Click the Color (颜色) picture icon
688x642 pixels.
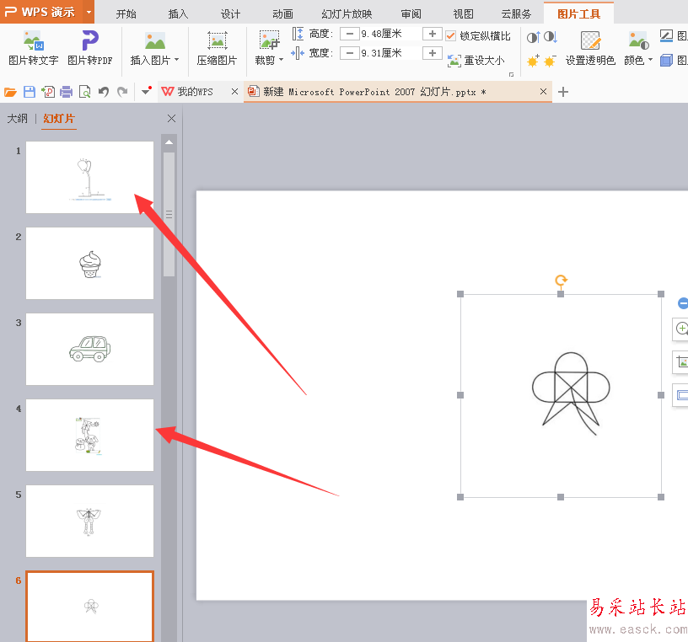pos(638,40)
